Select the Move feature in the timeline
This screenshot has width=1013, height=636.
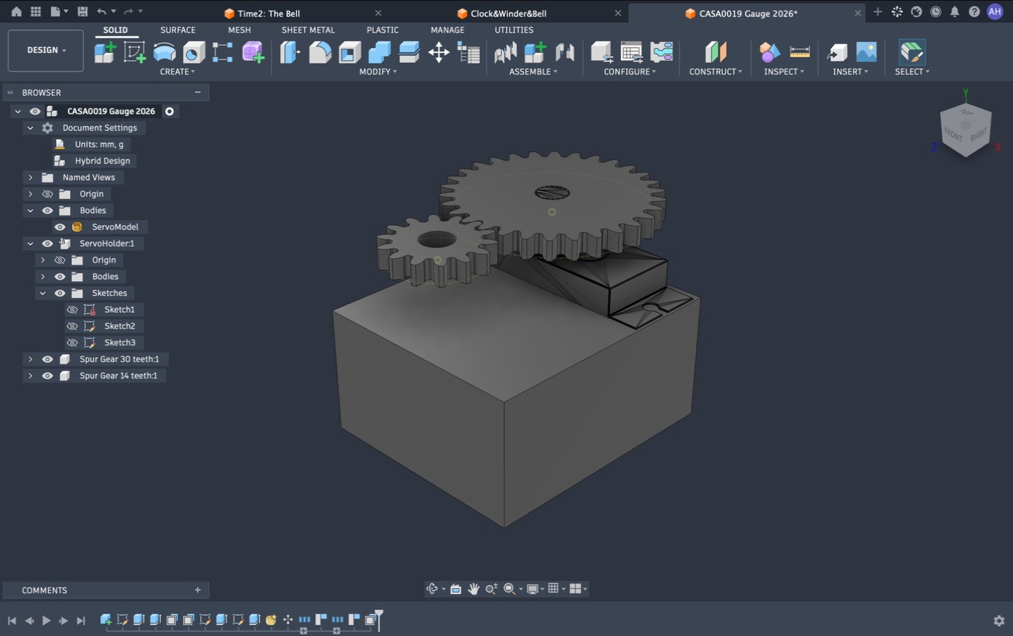click(288, 620)
